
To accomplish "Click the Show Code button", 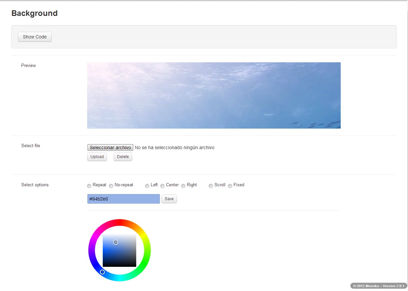I will pyautogui.click(x=35, y=37).
